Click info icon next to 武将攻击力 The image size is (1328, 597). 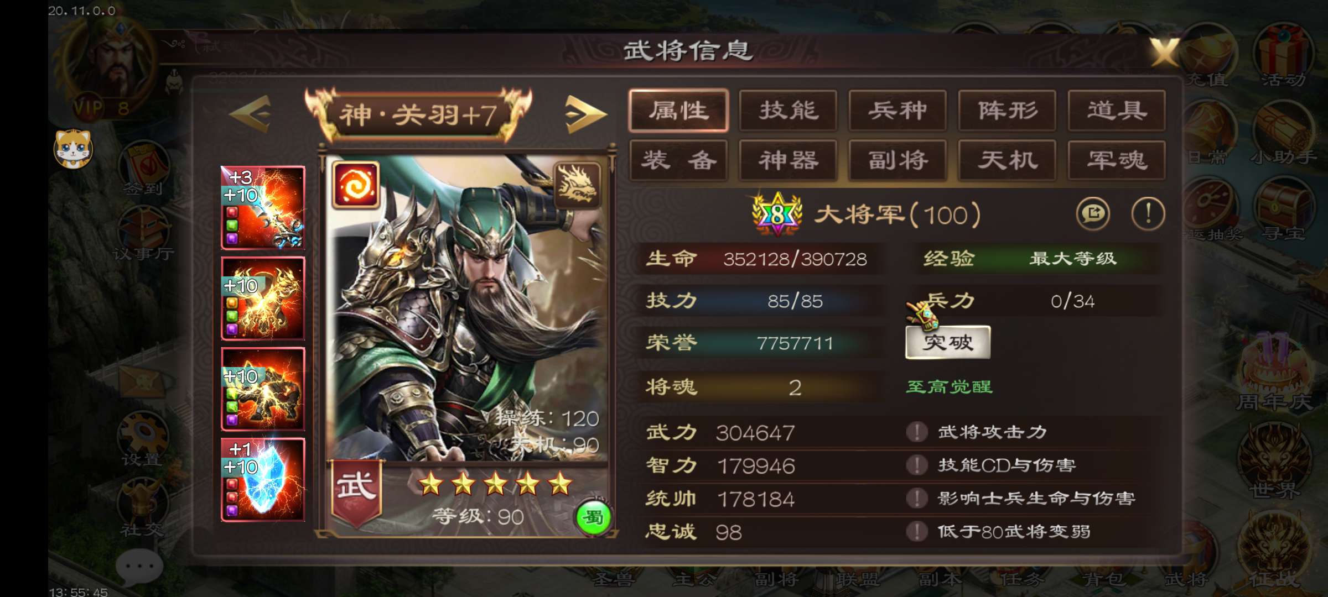click(x=917, y=432)
